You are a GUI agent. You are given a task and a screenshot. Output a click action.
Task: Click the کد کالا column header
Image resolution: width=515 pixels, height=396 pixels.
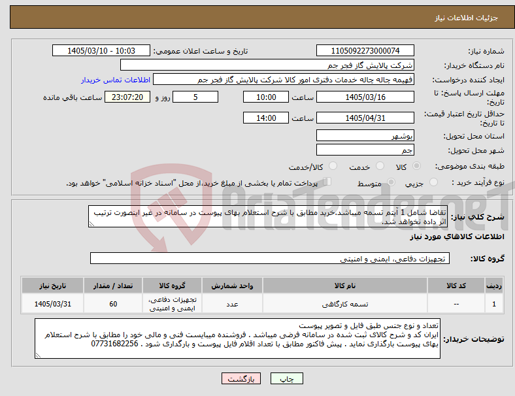pyautogui.click(x=456, y=286)
